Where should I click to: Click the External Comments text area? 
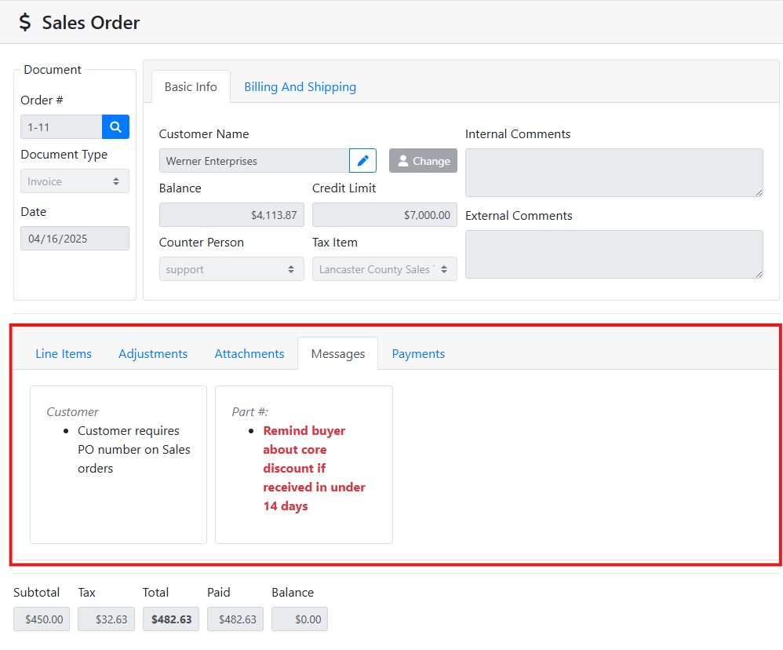click(x=614, y=254)
